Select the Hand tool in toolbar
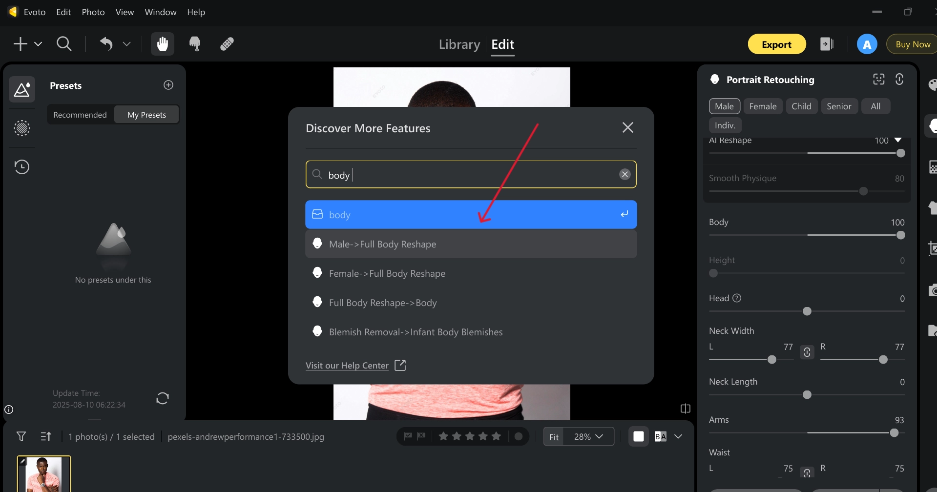Image resolution: width=937 pixels, height=492 pixels. click(162, 44)
